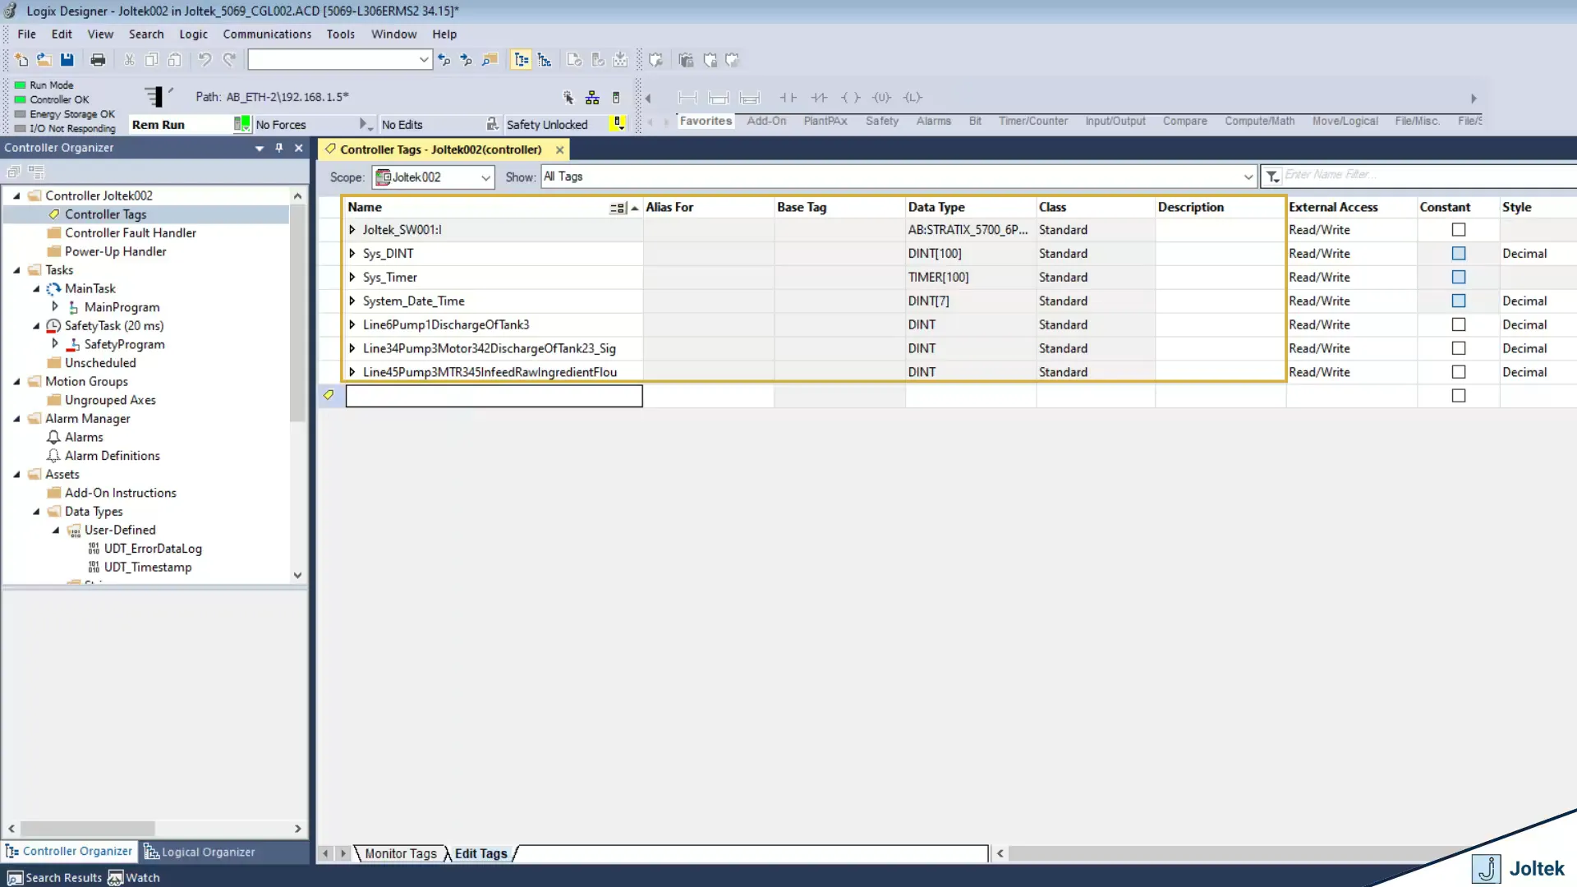
Task: Select the Timer/Counter instruction tab
Action: point(1033,121)
